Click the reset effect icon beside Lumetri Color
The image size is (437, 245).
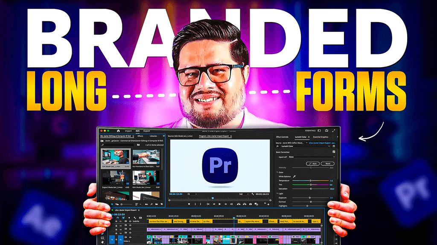334,146
